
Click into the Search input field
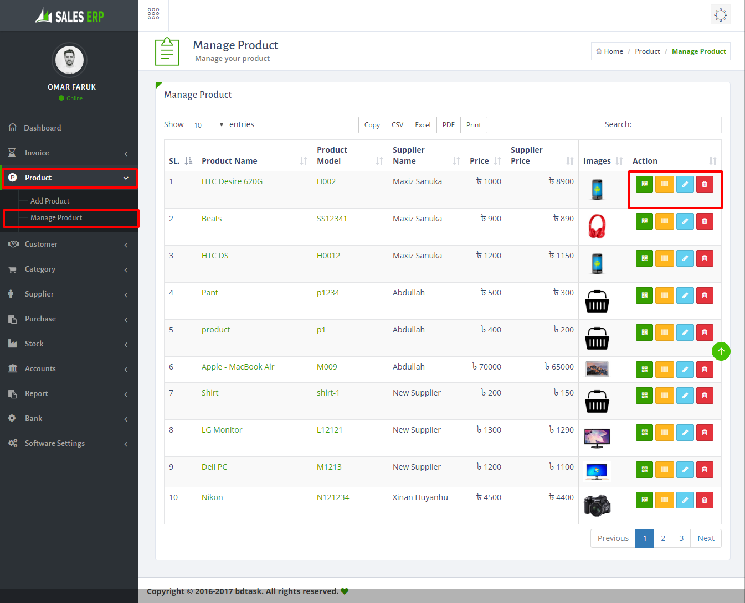click(x=678, y=125)
